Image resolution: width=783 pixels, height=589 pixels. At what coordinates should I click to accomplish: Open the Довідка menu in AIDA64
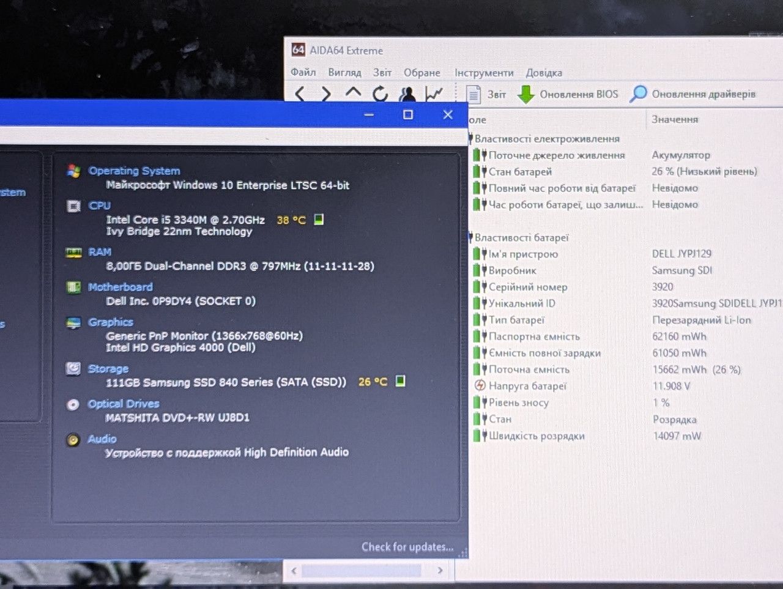544,73
